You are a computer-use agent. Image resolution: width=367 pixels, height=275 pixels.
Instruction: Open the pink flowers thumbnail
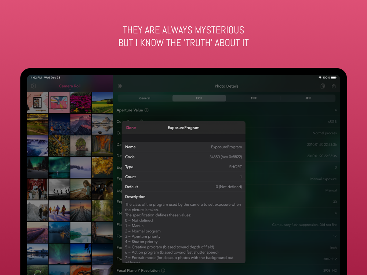81,102
